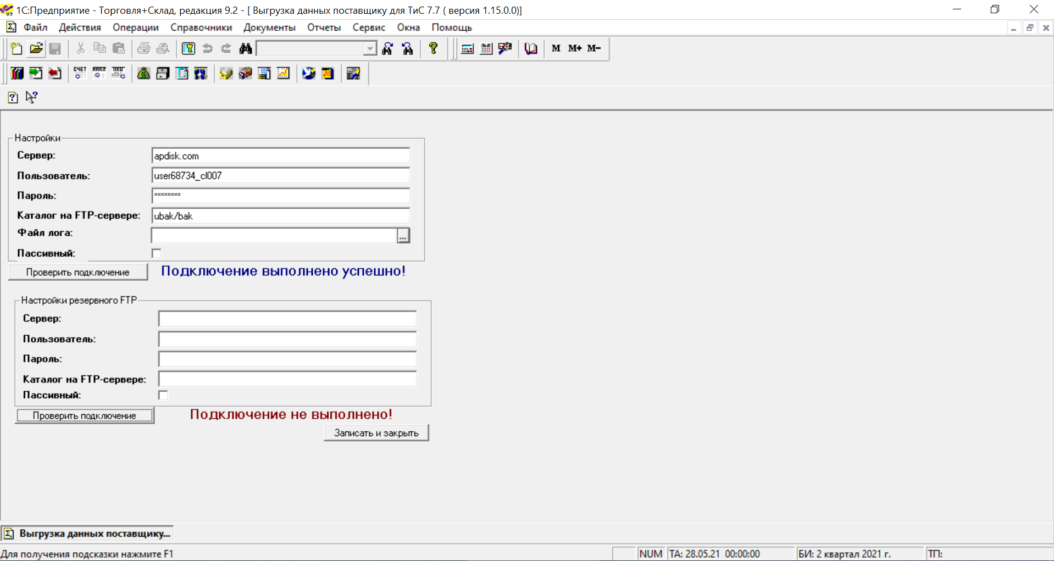The width and height of the screenshot is (1054, 561).
Task: Click the green arrow incoming document icon
Action: point(36,73)
